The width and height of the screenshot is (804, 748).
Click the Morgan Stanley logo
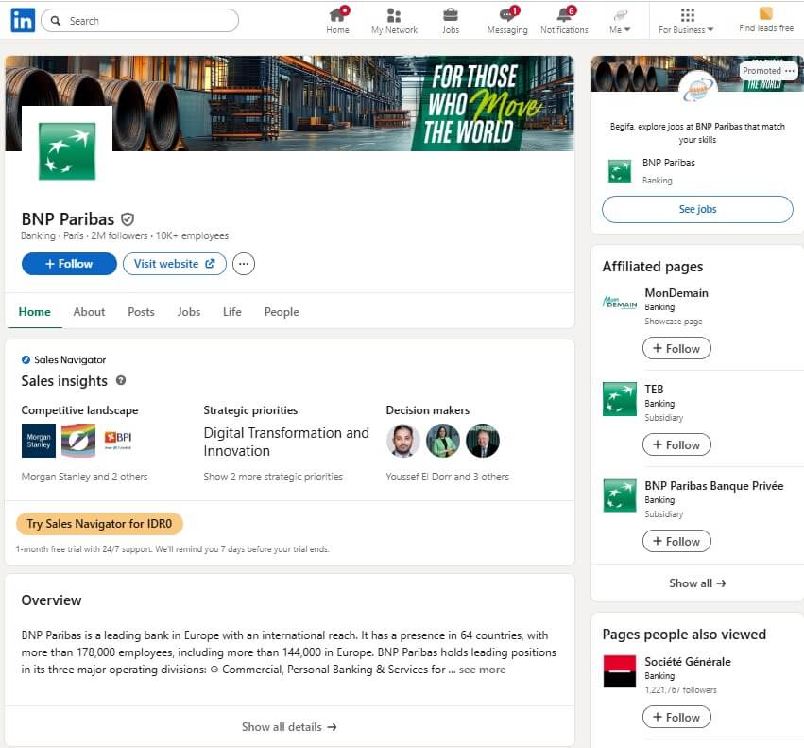39,441
